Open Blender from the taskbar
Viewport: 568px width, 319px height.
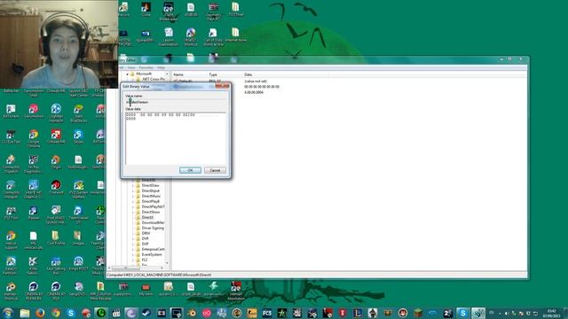point(192,313)
